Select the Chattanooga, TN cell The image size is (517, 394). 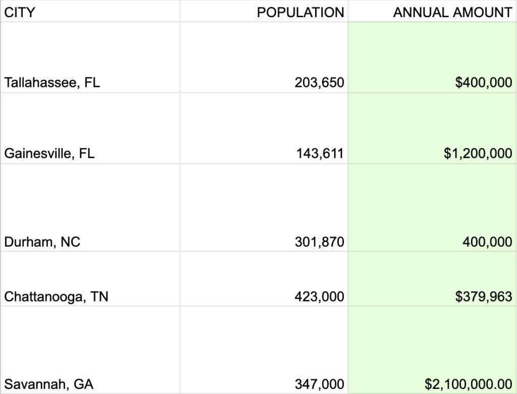(x=56, y=297)
